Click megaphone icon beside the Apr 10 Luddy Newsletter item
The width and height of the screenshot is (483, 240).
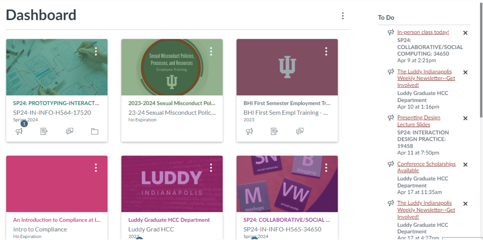point(391,72)
